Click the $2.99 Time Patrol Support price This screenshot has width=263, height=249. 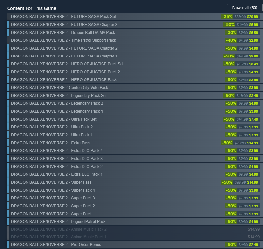(x=254, y=40)
